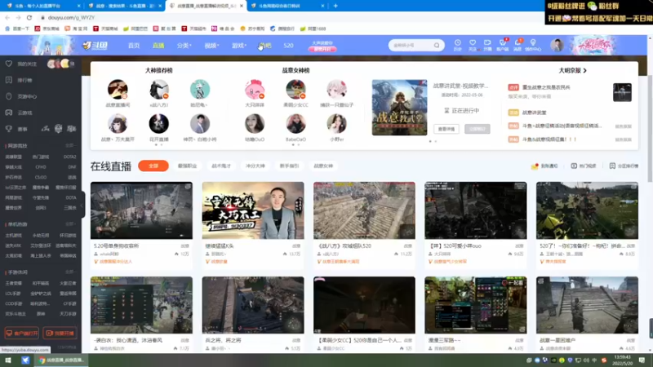Open the followed heart icon in header
The image size is (653, 367).
pyautogui.click(x=473, y=45)
